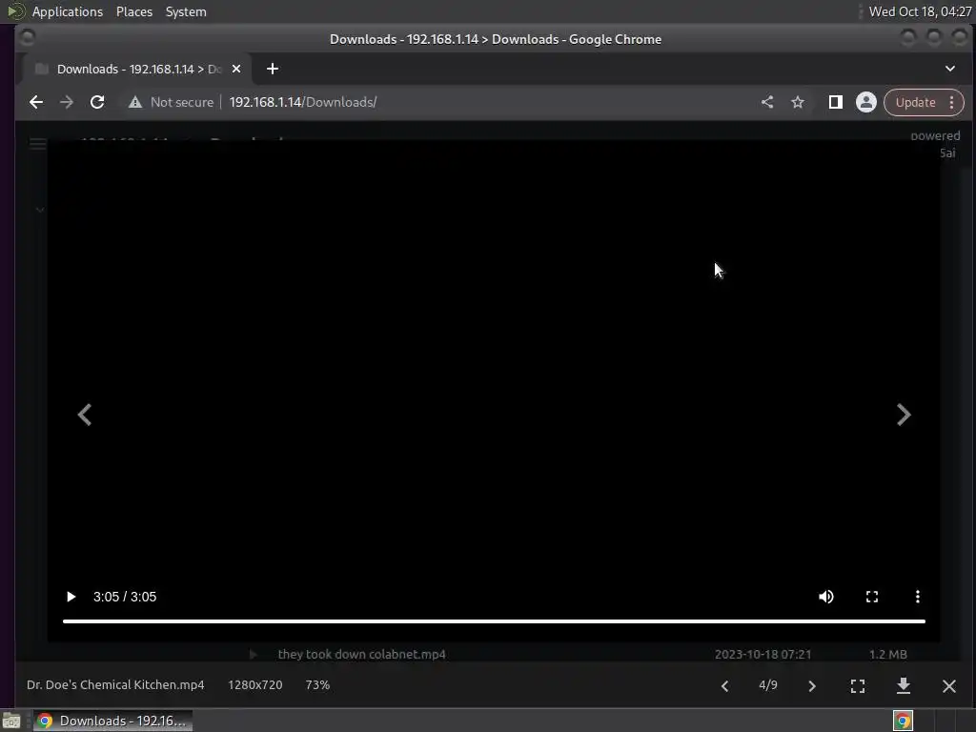The image size is (976, 732).
Task: Bookmark this page with the star icon
Action: point(798,102)
